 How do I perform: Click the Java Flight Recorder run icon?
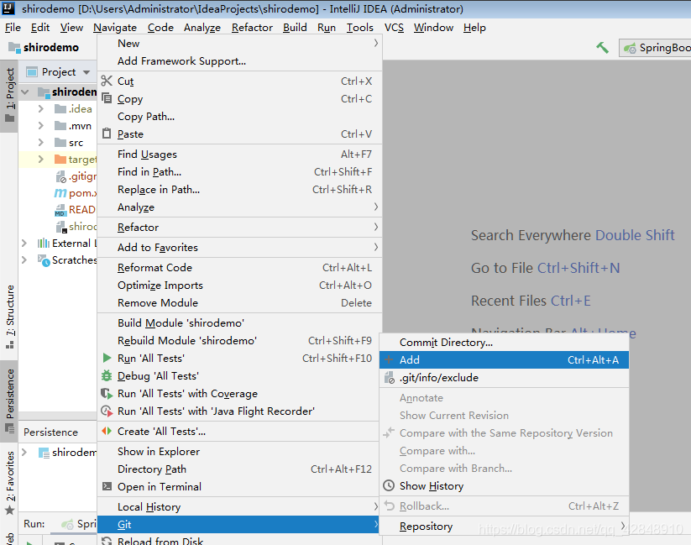click(x=107, y=411)
